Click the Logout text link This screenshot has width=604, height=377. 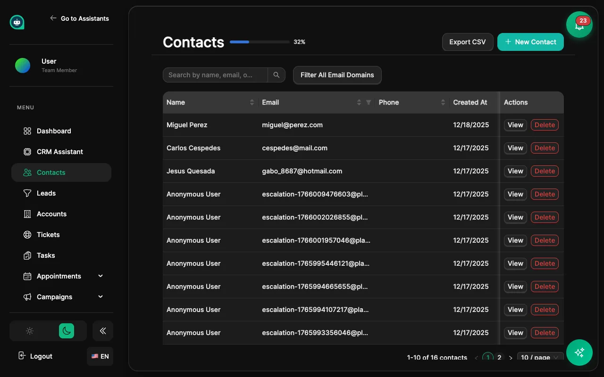[41, 356]
